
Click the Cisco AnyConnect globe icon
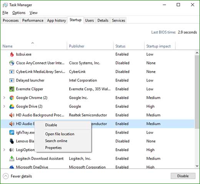coord(12,63)
